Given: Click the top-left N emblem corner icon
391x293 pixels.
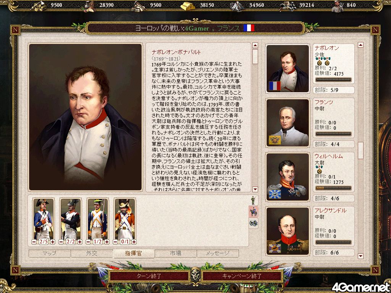Looking at the screenshot, I should coord(15,30).
